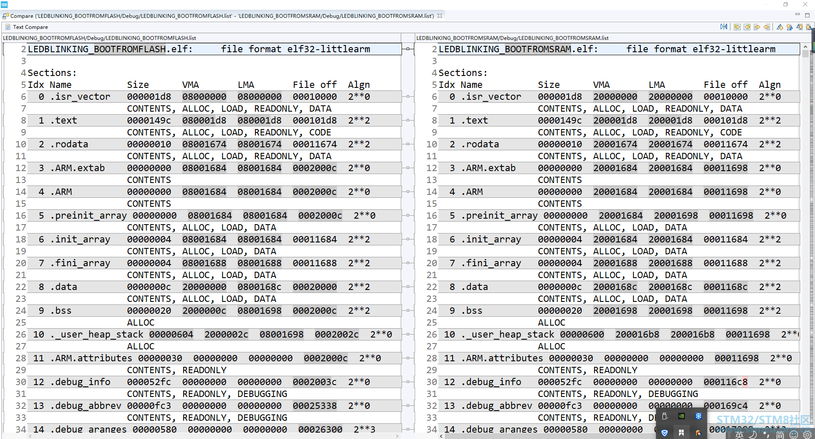Click the left pane BOOTFROMFLASH.list path label

[x=99, y=38]
